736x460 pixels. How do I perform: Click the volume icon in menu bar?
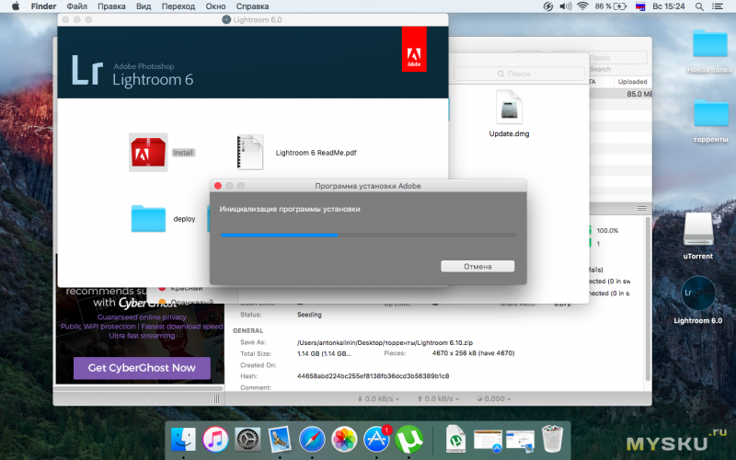point(565,6)
